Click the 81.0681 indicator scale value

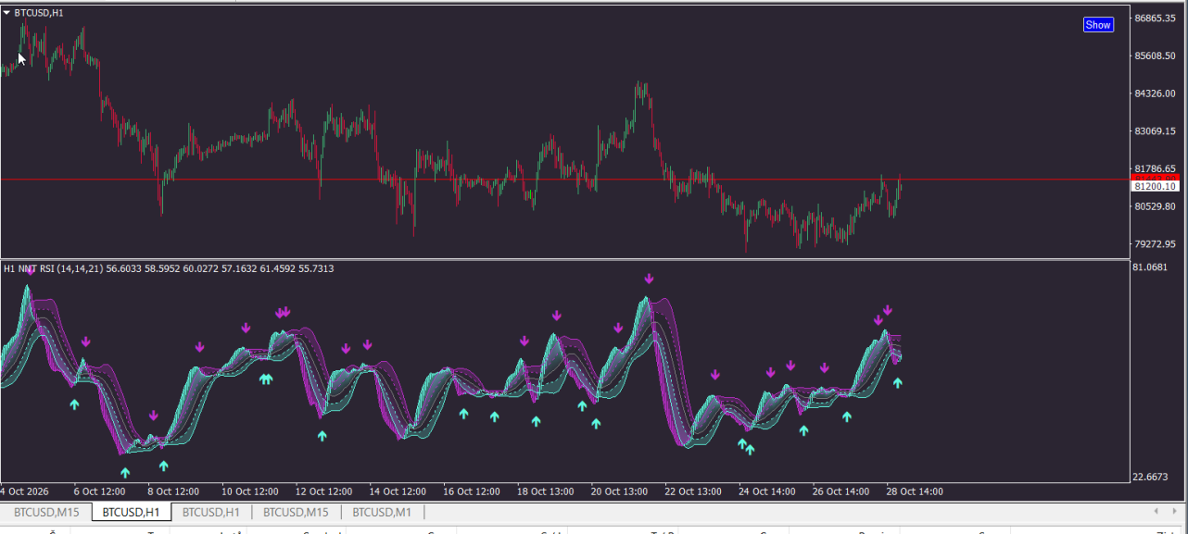tap(1151, 267)
